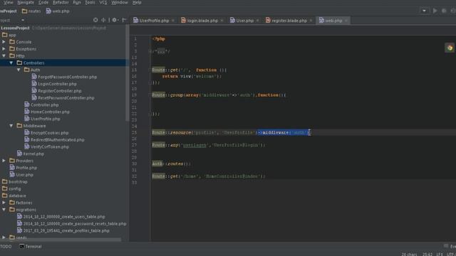The height and width of the screenshot is (256, 456).
Task: Open the Window menu
Action: click(x=120, y=2)
